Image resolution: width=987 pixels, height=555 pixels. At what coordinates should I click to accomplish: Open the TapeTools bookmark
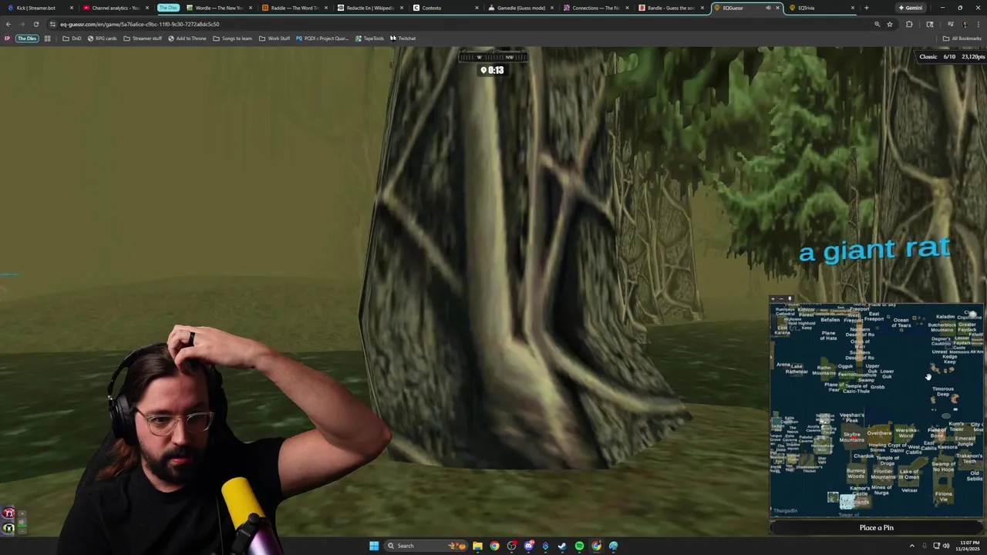(369, 39)
